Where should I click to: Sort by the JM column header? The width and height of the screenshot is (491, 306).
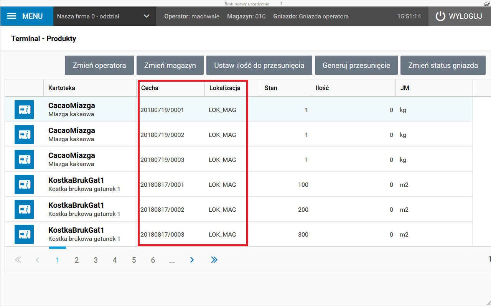[434, 88]
